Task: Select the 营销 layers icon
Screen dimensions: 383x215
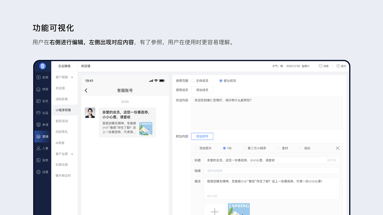Action: click(x=38, y=137)
